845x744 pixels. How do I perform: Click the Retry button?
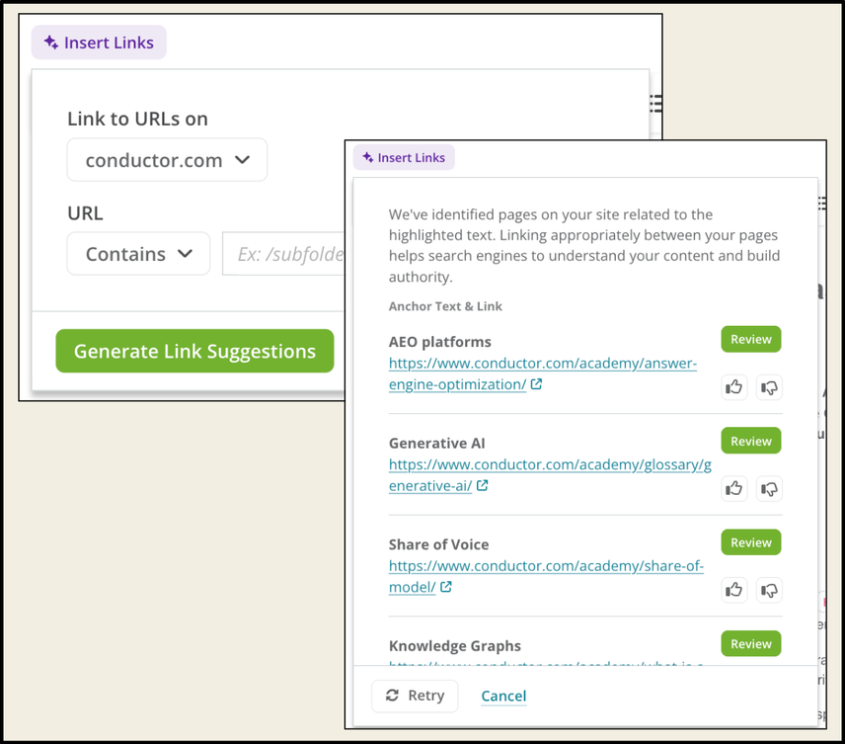[415, 696]
